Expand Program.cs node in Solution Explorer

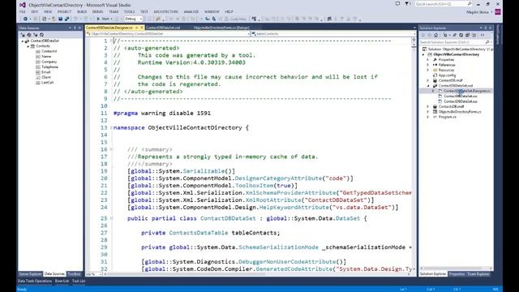click(428, 117)
